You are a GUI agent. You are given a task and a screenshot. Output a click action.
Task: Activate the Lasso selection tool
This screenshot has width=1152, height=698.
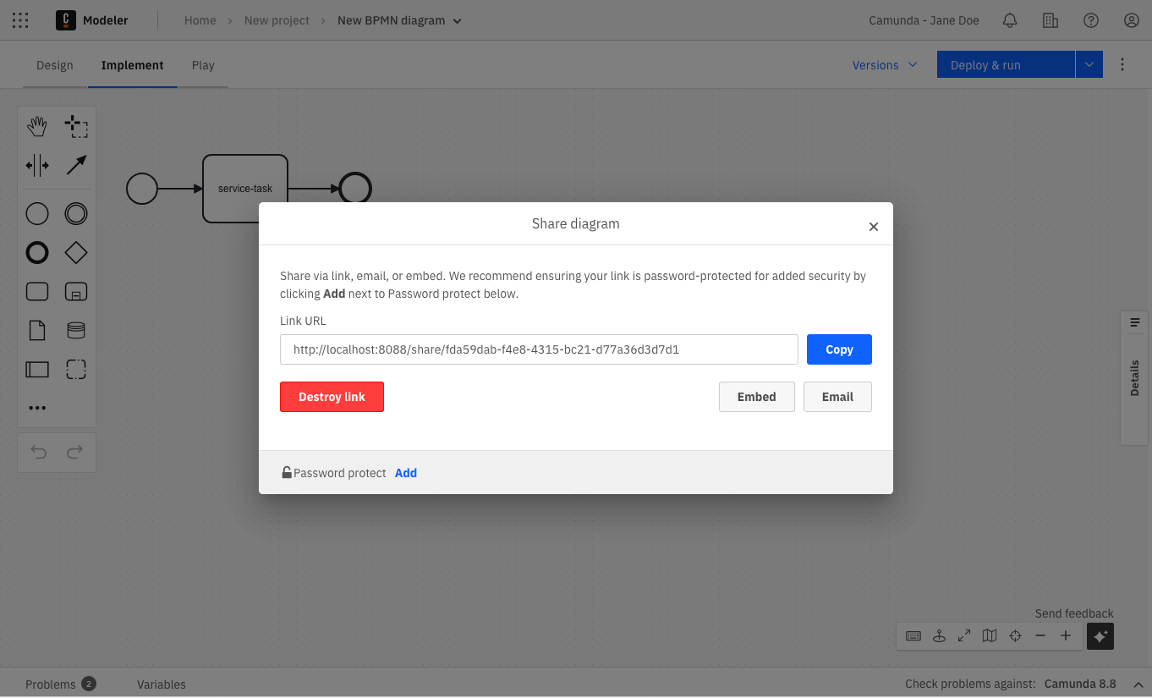click(76, 127)
